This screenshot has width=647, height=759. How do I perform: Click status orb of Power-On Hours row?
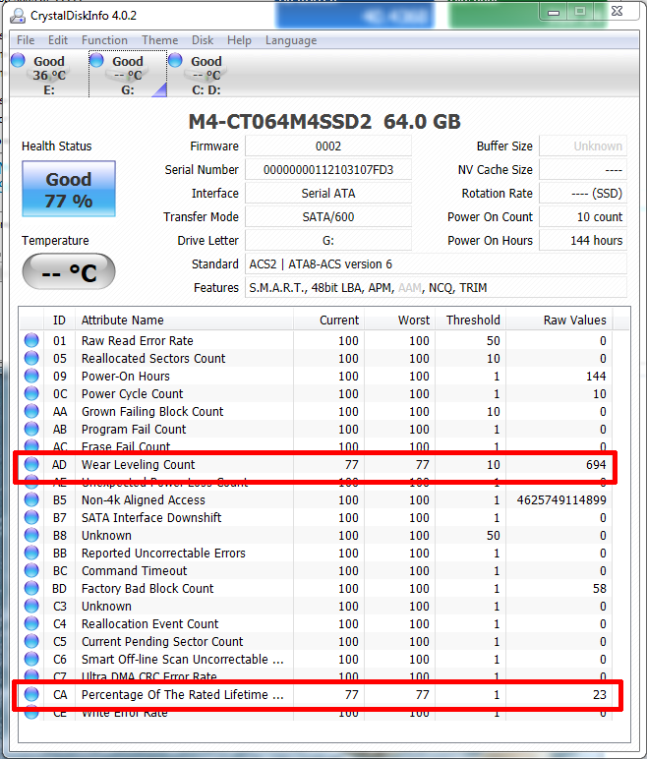click(x=31, y=376)
